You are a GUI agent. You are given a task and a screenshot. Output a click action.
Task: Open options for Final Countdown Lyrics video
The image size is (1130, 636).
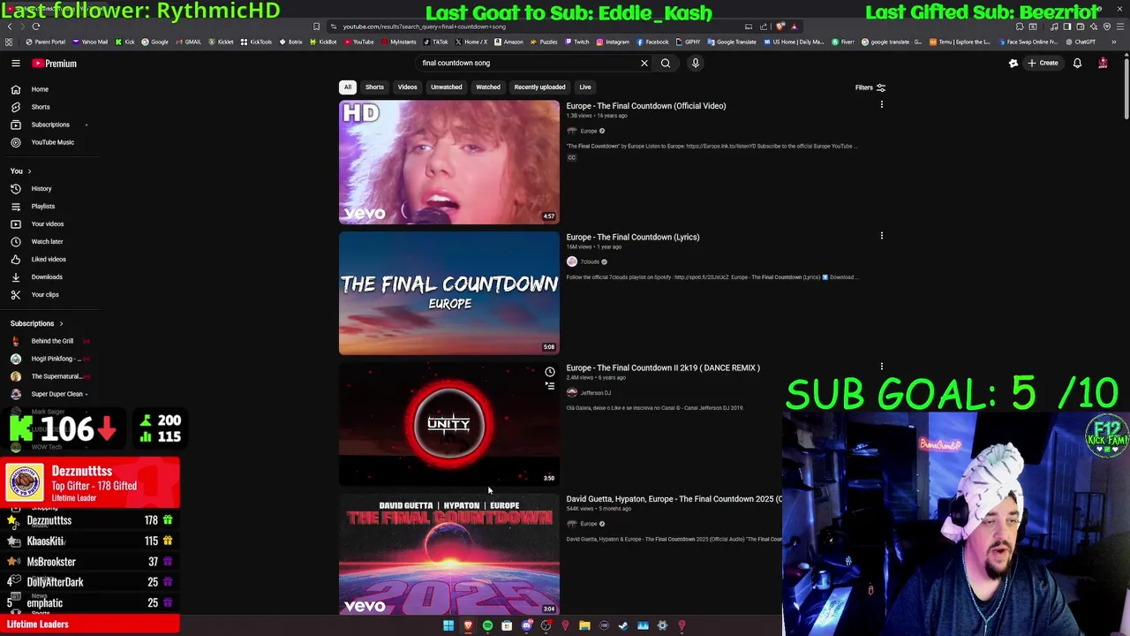click(x=881, y=236)
